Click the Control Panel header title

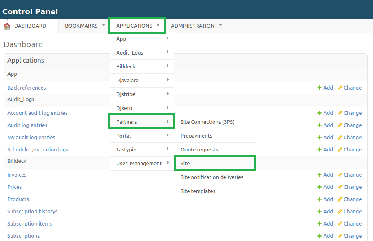point(30,12)
